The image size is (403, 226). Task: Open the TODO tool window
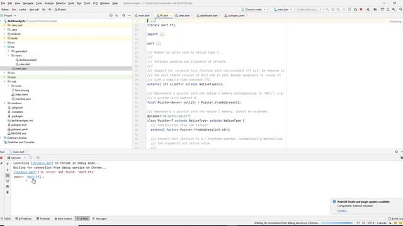(x=6, y=218)
